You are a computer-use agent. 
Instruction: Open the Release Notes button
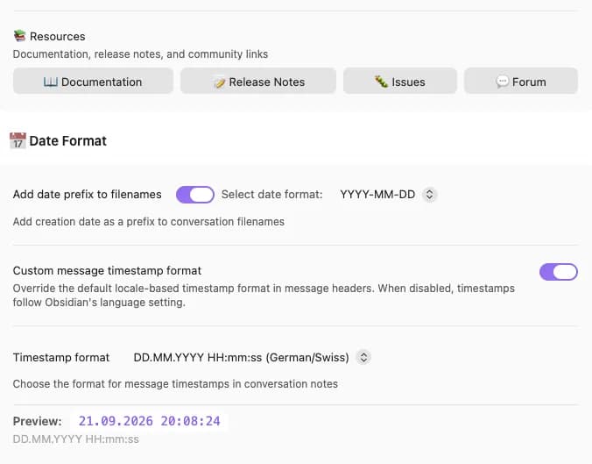pos(258,82)
